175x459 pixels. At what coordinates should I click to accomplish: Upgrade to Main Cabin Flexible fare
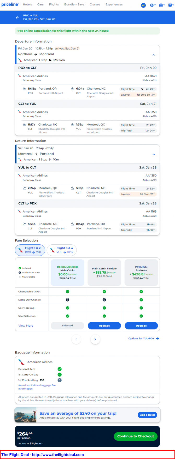coord(104,326)
